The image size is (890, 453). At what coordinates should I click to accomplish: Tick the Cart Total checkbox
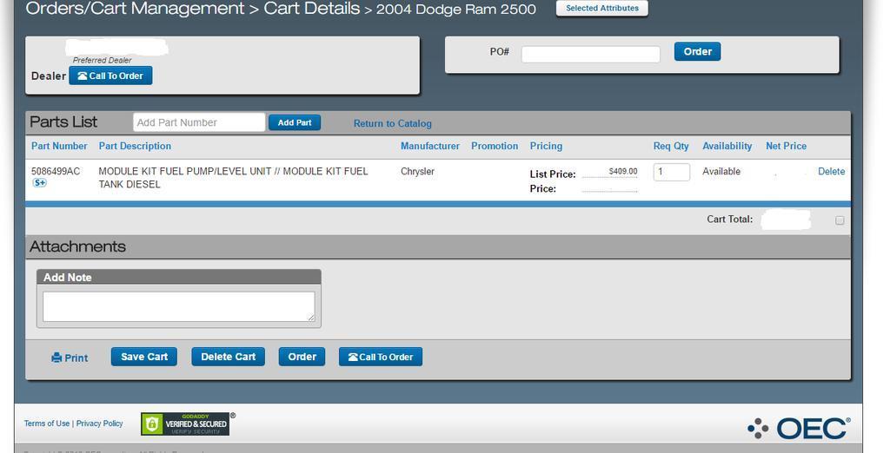(840, 220)
